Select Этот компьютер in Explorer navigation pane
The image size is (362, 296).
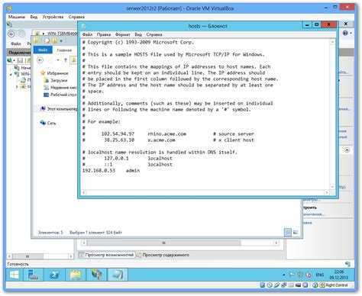62,109
